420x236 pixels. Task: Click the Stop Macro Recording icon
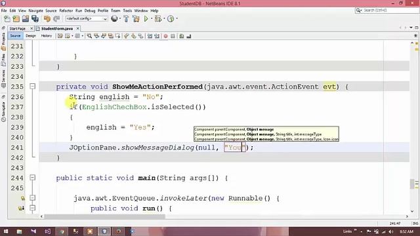[173, 36]
